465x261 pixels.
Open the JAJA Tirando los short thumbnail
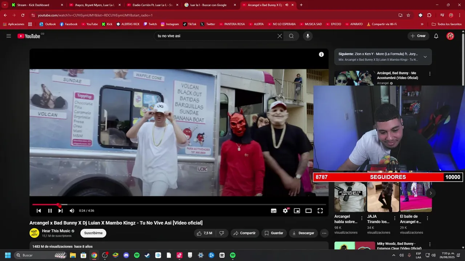(x=383, y=197)
